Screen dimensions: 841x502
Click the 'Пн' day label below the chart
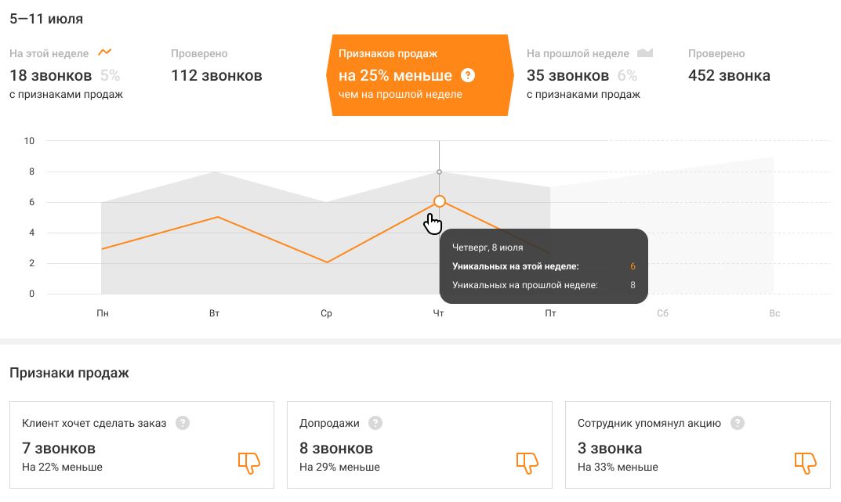coord(103,314)
